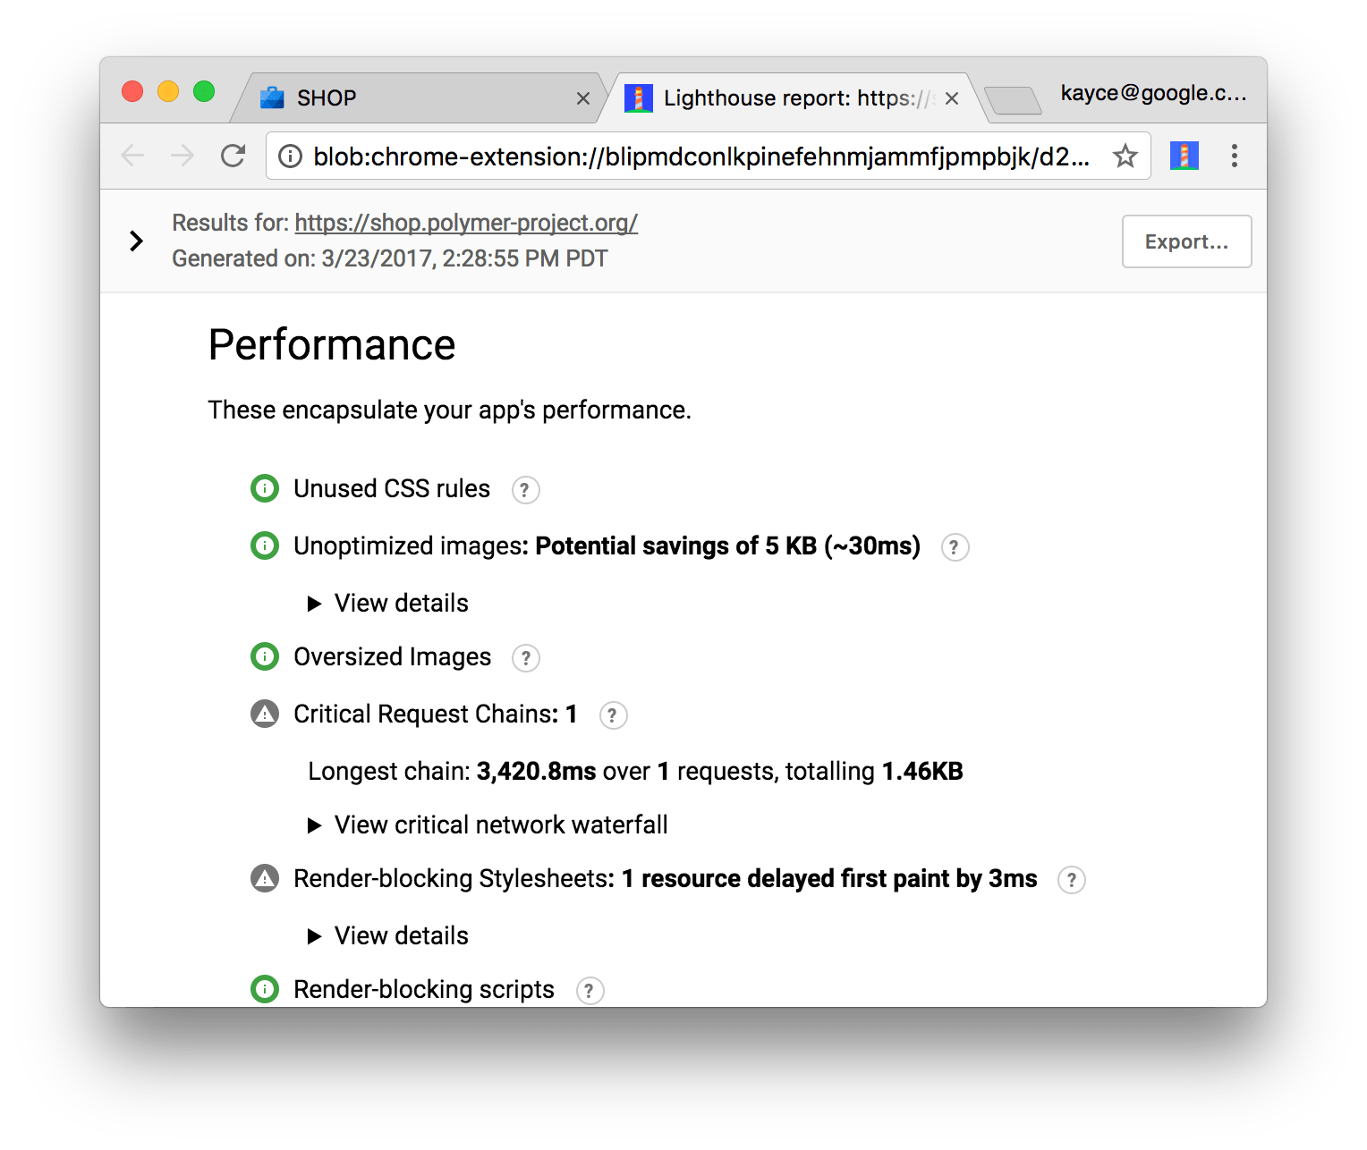Reload the page using the refresh icon

click(233, 156)
